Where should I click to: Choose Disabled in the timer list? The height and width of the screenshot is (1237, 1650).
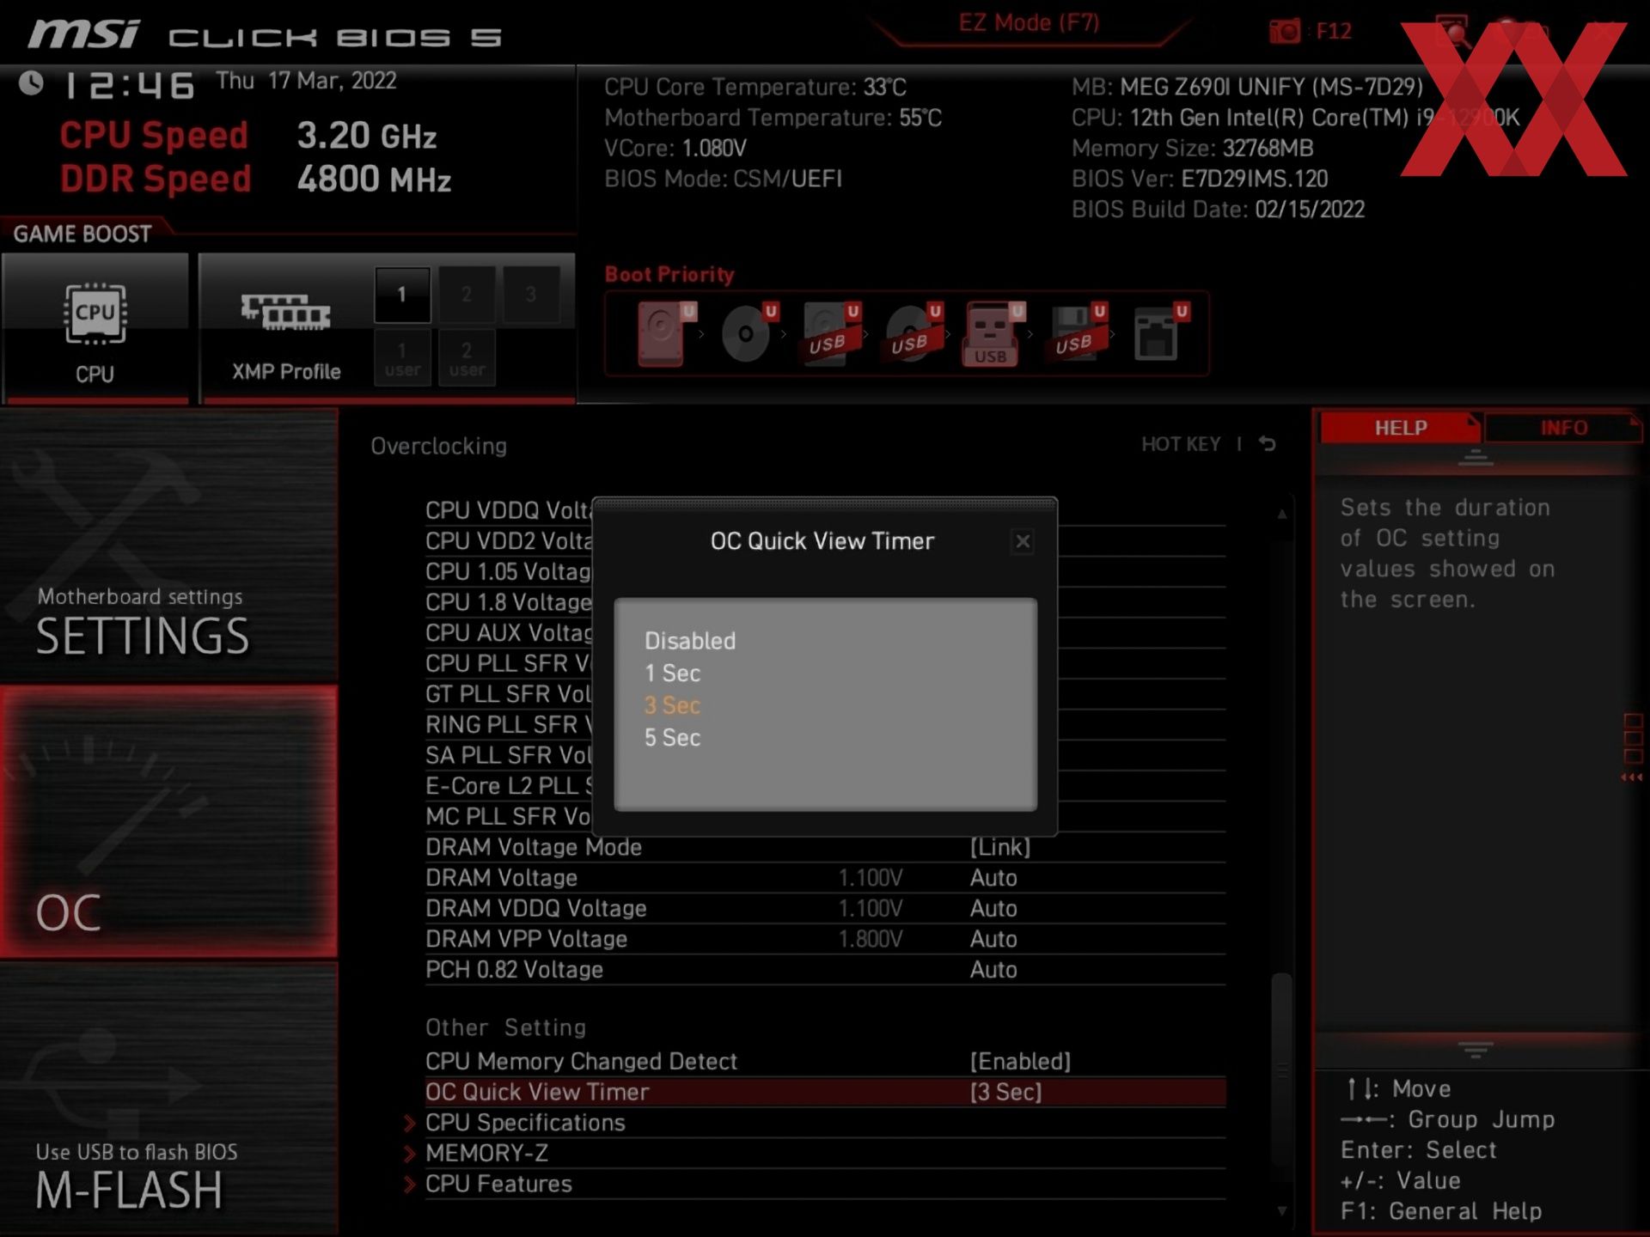pos(690,641)
